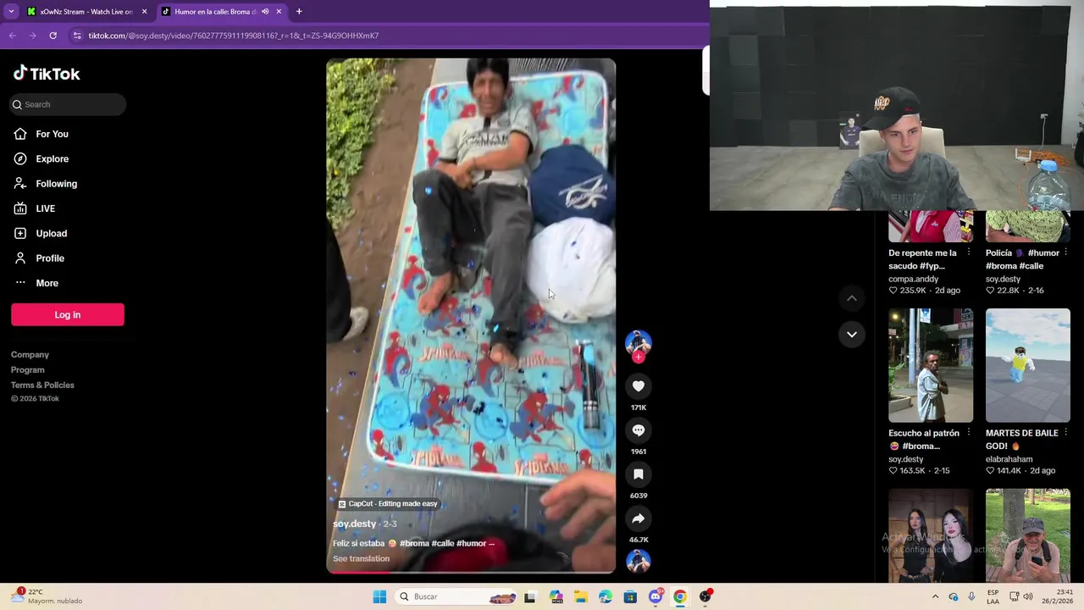This screenshot has width=1084, height=610.
Task: Save video with bookmark icon
Action: [639, 474]
